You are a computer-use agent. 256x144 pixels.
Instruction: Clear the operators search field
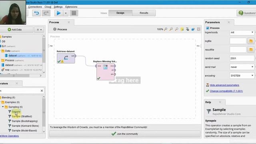[x=42, y=91]
